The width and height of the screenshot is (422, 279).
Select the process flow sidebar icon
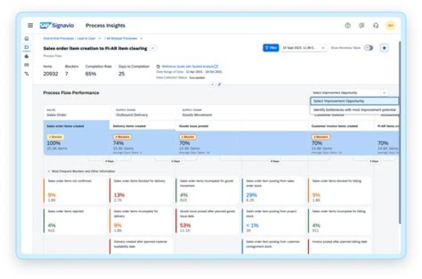[x=26, y=47]
